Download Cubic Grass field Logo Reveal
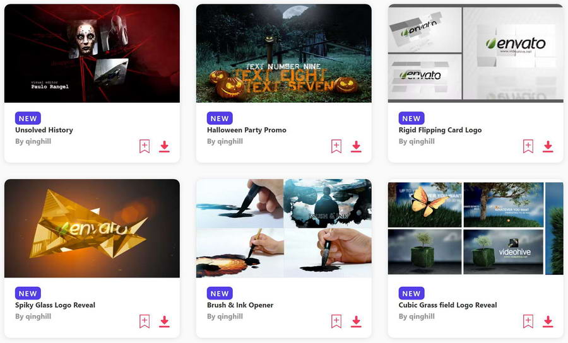The height and width of the screenshot is (343, 568). pos(548,322)
